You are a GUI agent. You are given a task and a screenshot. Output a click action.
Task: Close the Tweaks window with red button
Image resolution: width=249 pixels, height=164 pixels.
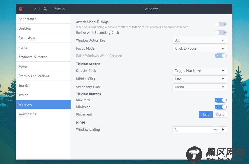[21, 9]
